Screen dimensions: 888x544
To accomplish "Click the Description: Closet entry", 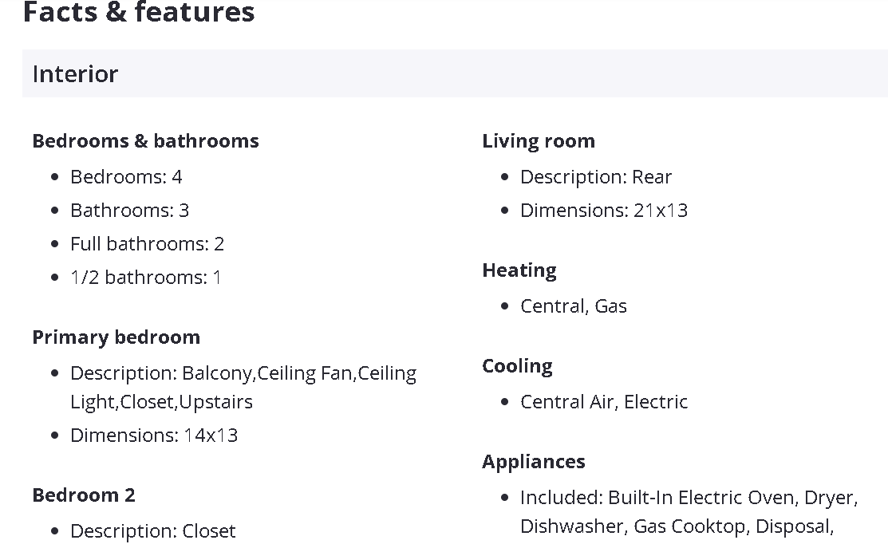I will pos(152,531).
